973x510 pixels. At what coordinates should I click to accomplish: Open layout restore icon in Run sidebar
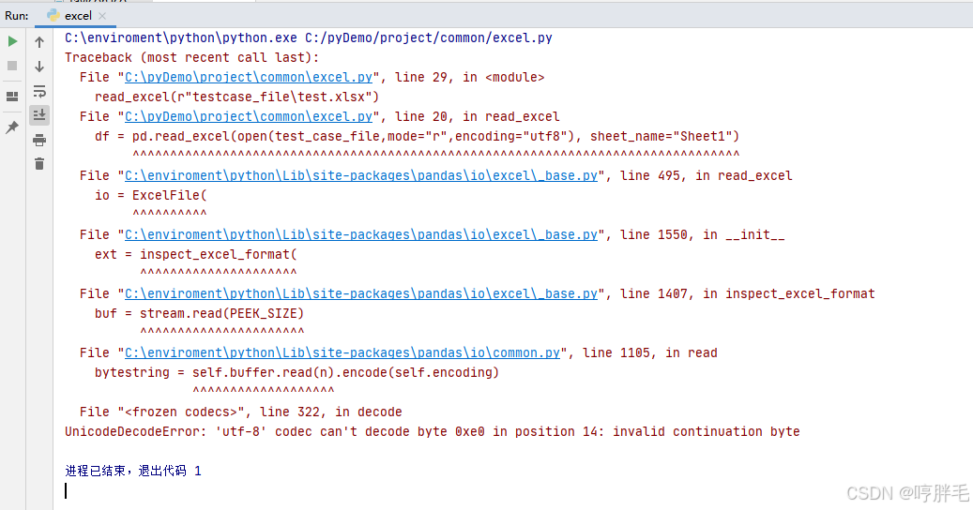[12, 97]
